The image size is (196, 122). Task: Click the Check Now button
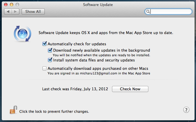point(130,89)
